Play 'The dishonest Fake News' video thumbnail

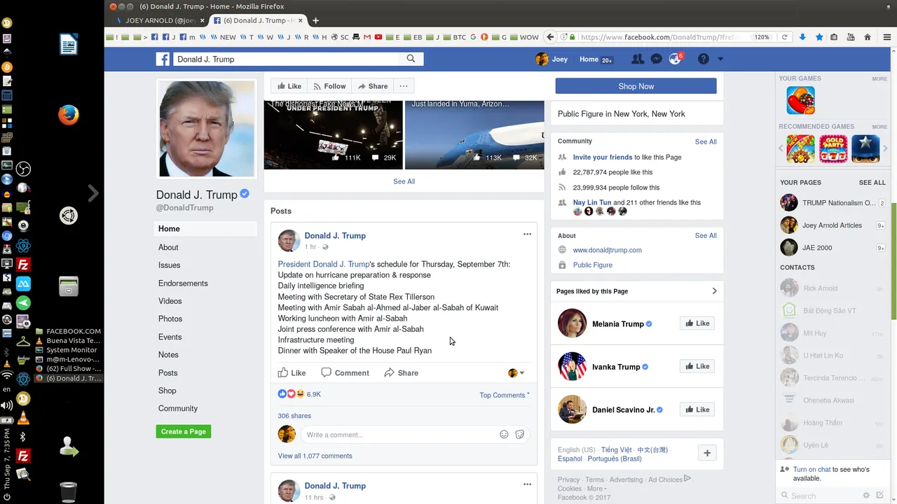coord(333,134)
